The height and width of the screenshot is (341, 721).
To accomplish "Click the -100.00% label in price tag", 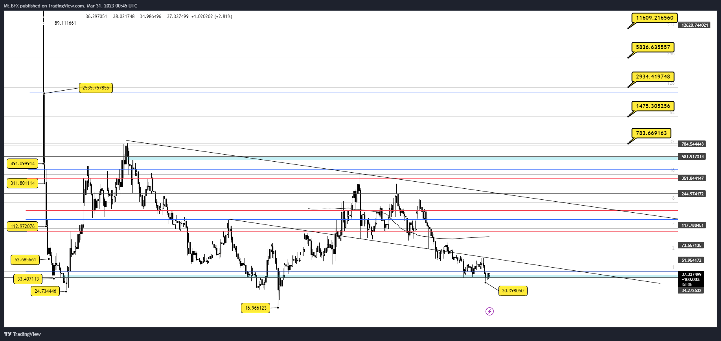I will pos(690,279).
